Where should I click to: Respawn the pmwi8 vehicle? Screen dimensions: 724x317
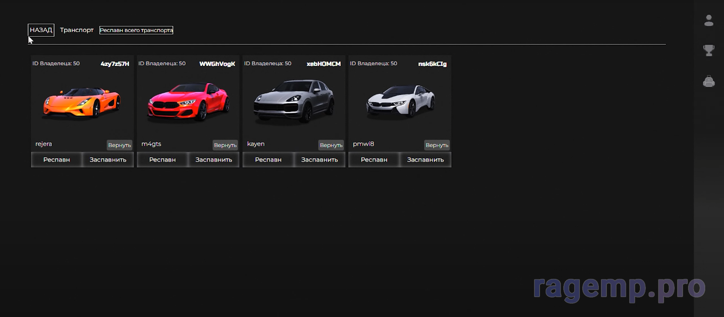[x=374, y=160]
